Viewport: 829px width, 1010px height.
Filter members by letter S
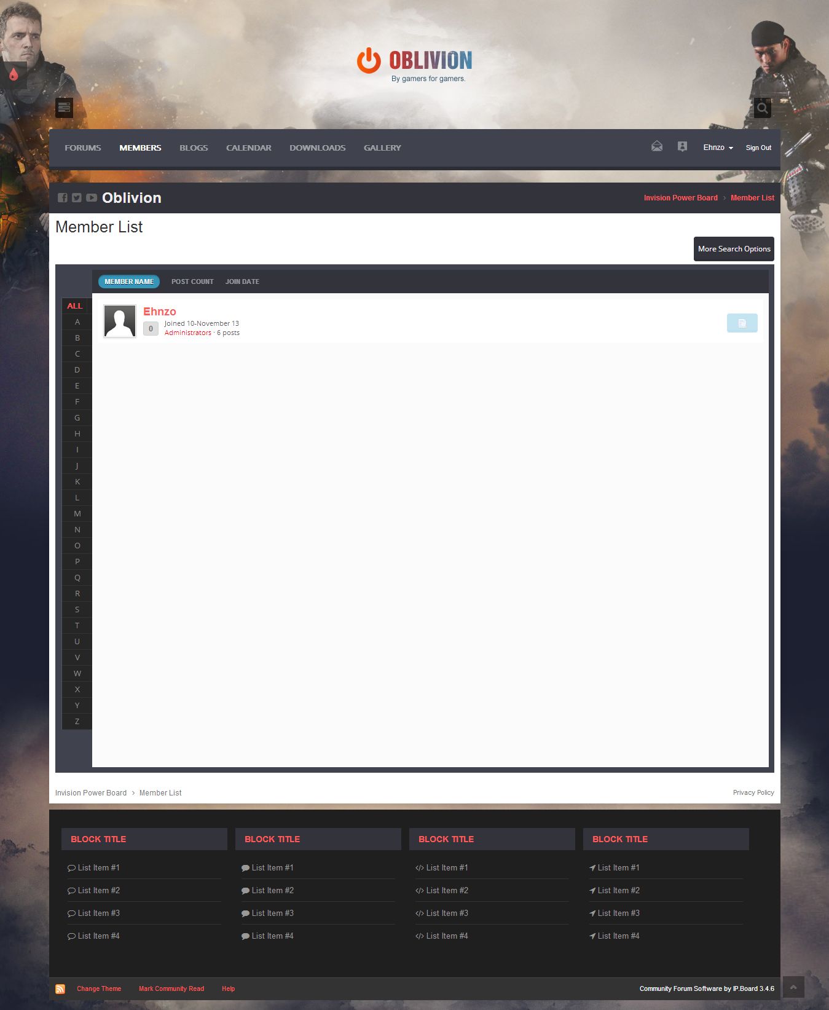(x=77, y=610)
